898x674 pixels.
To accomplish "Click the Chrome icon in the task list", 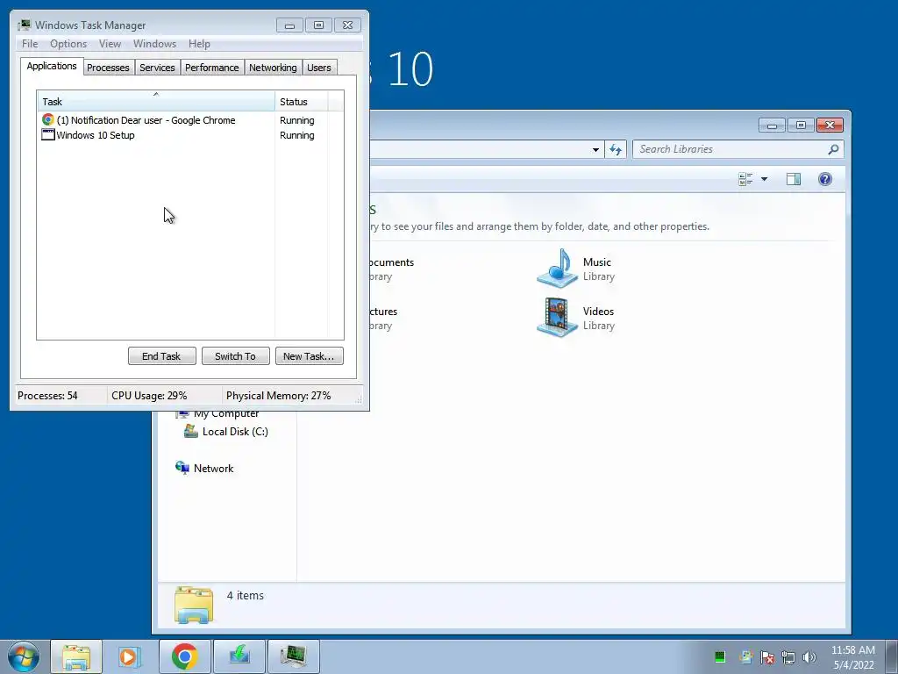I will [48, 119].
